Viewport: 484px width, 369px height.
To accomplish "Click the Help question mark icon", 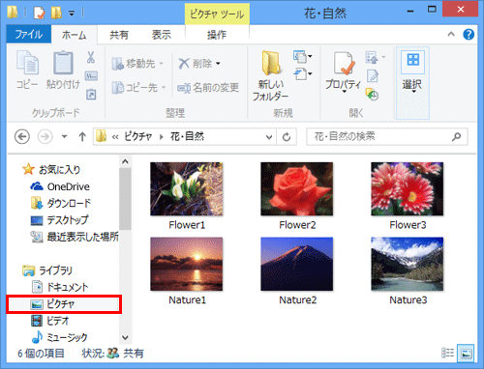I will point(469,34).
